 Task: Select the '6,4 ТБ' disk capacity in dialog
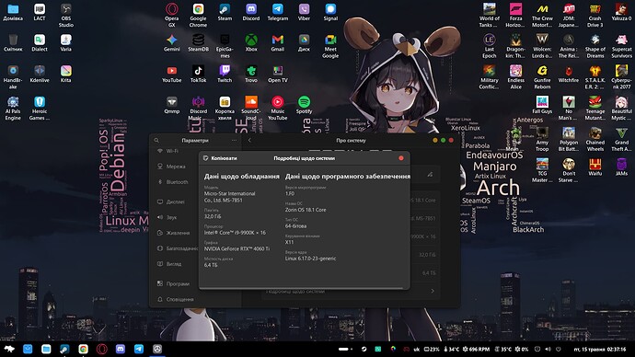(211, 265)
